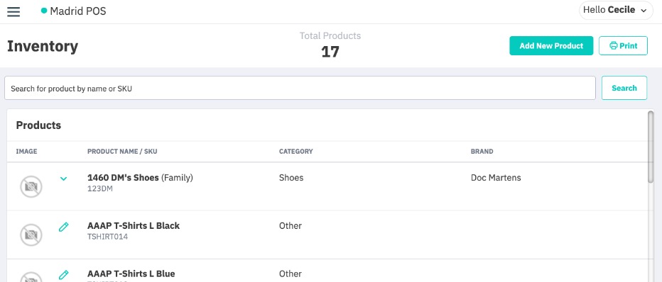
Task: Focus the product name or SKU search field
Action: point(300,88)
